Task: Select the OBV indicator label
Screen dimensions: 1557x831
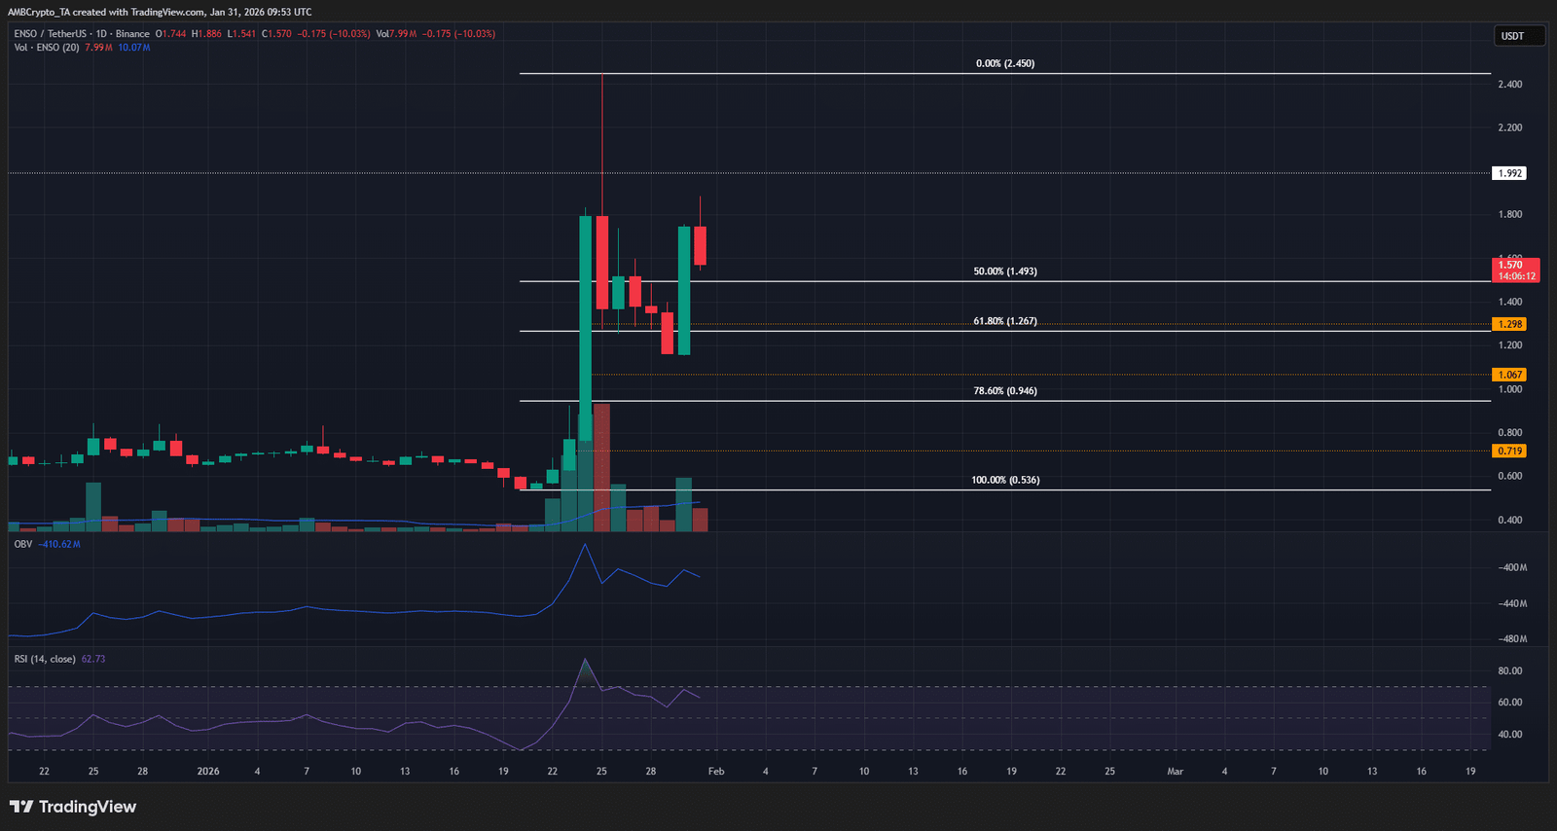Action: (x=23, y=544)
